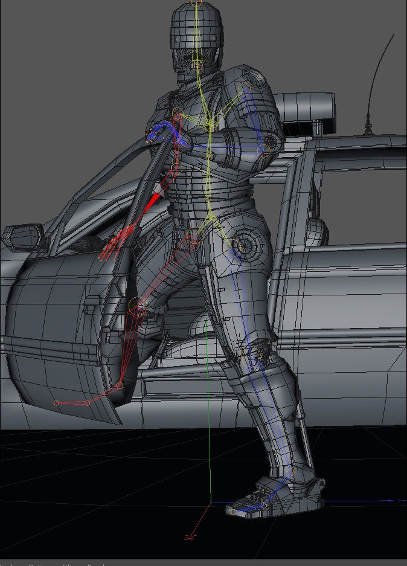Select the left hip joint circle near the thigh disc
Screen dimensions: 407x566
click(232, 248)
